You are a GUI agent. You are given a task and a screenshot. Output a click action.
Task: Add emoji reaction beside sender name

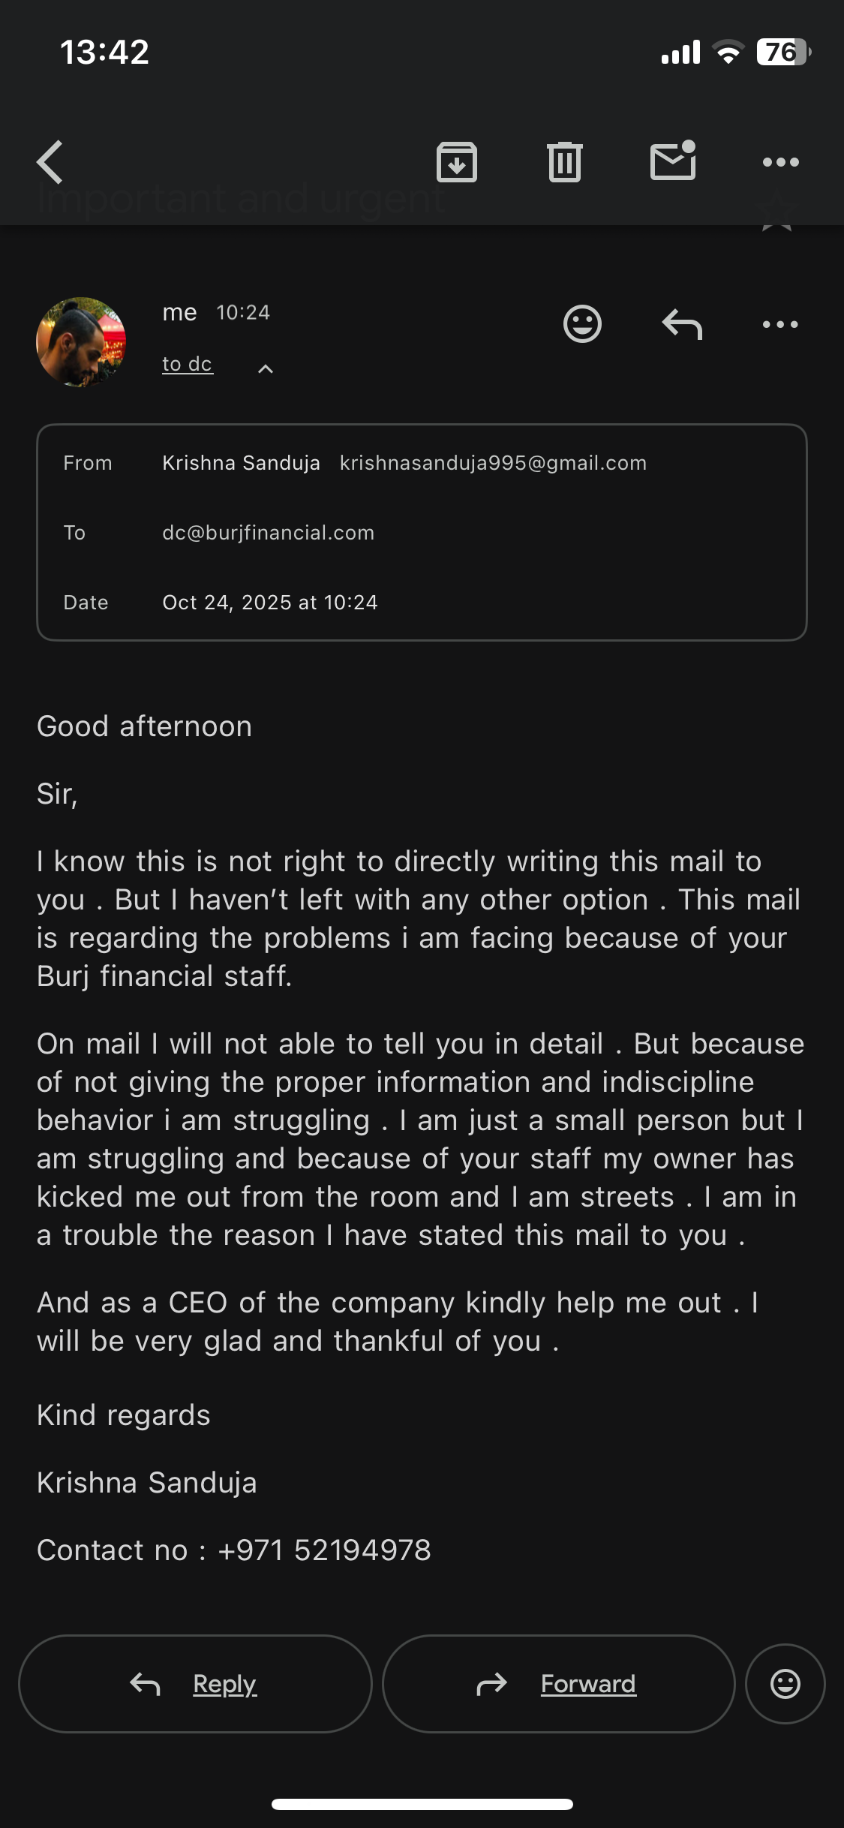click(x=582, y=324)
